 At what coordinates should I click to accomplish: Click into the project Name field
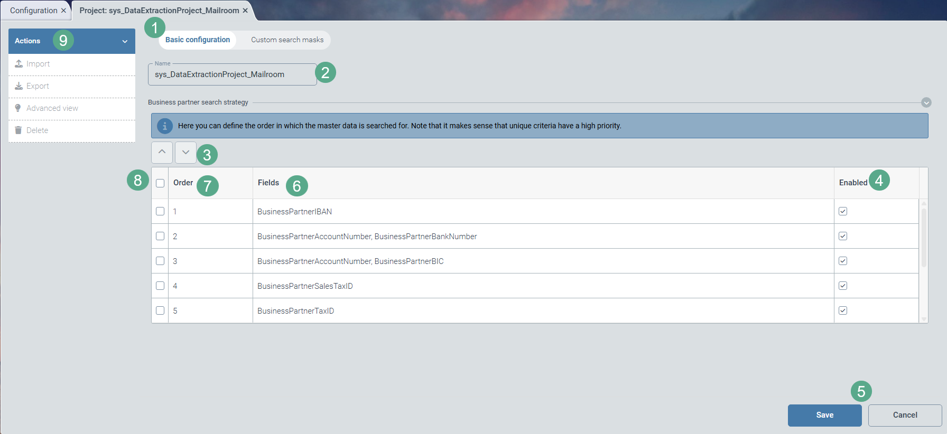(231, 74)
